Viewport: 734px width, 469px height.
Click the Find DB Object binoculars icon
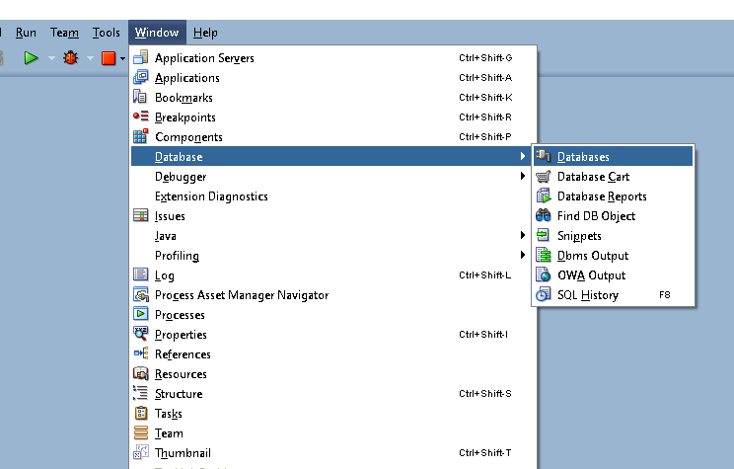click(x=543, y=216)
